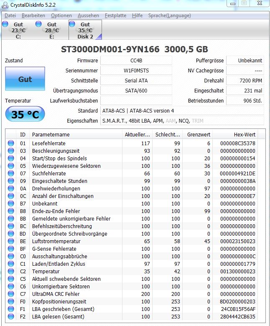Click the Drehzahl field 7200 RPM

click(245, 80)
